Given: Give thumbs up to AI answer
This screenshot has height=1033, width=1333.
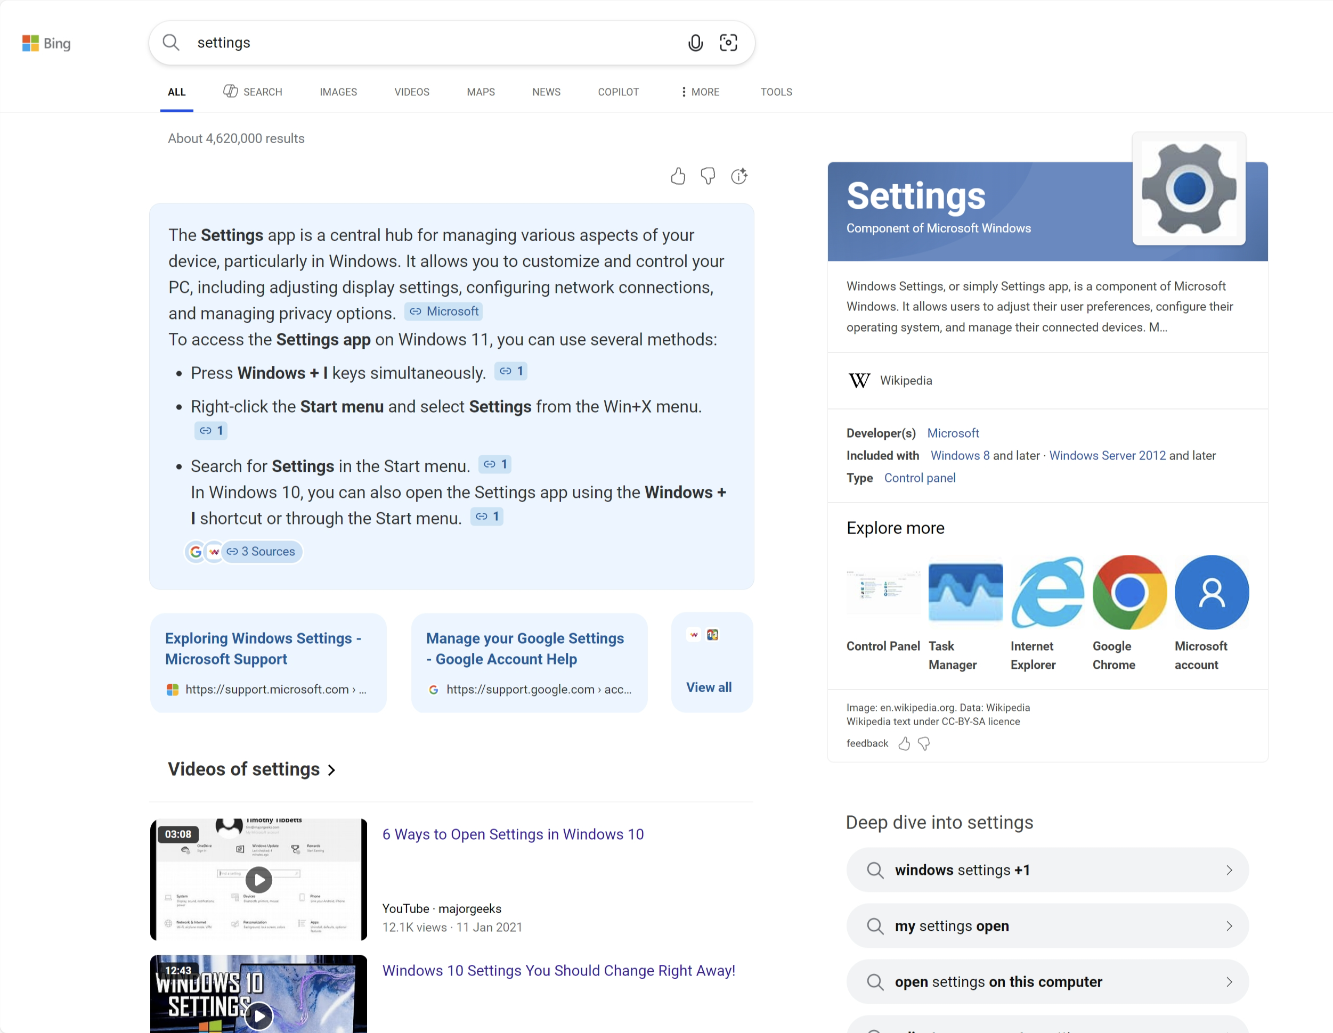Looking at the screenshot, I should tap(678, 176).
